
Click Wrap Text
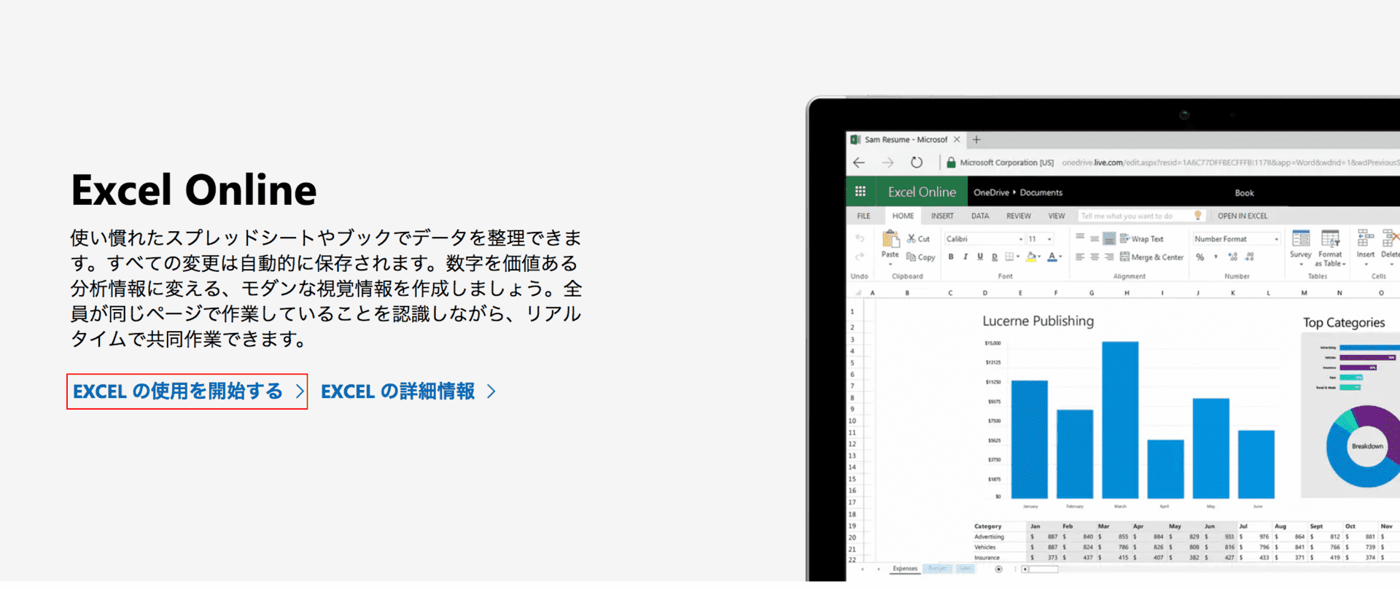(x=1142, y=238)
